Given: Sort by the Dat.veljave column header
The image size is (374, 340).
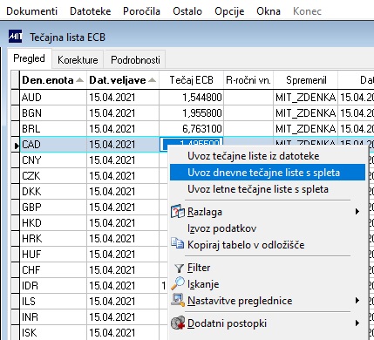Looking at the screenshot, I should (123, 80).
